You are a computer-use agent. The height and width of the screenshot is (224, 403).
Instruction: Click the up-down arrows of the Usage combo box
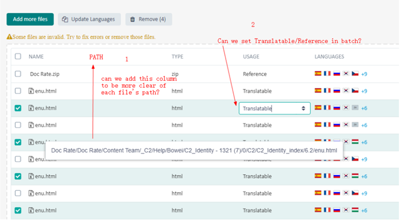coord(304,109)
